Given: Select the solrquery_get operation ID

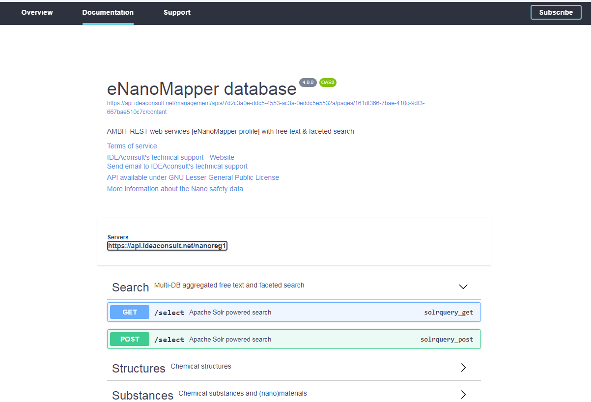Looking at the screenshot, I should [x=449, y=313].
